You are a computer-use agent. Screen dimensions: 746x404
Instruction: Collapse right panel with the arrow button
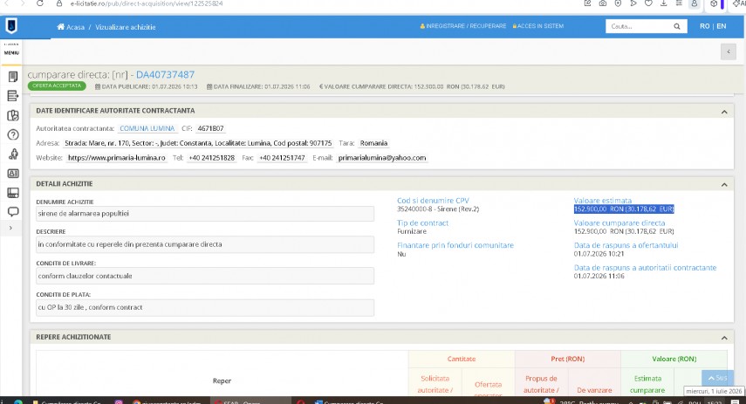click(728, 51)
